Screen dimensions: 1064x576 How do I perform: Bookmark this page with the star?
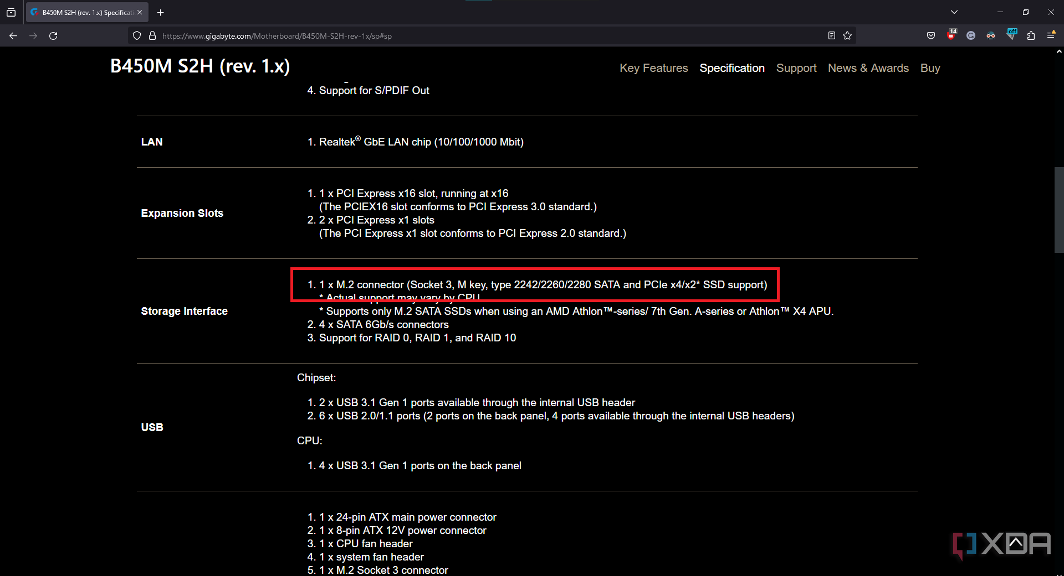(847, 36)
